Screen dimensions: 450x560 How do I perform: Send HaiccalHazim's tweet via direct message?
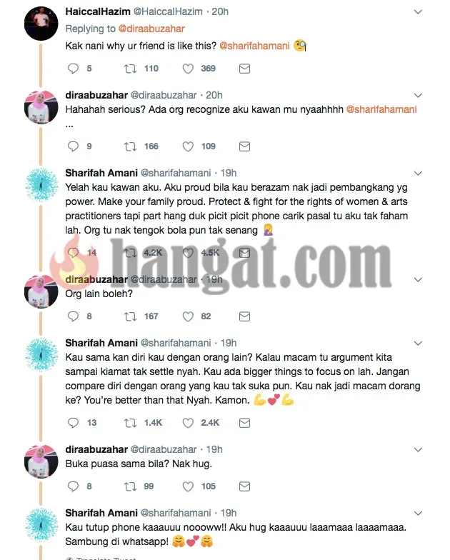pos(244,69)
